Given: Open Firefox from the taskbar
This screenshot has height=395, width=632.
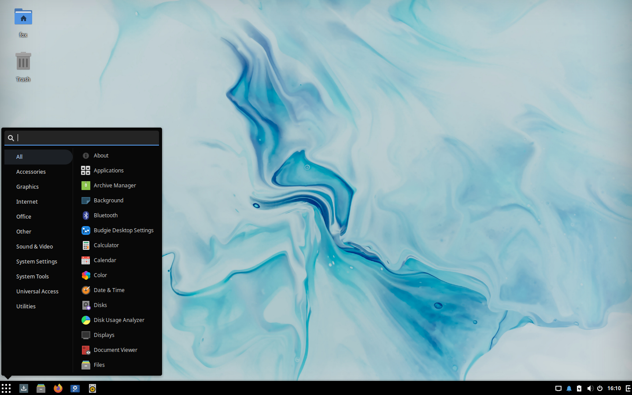Looking at the screenshot, I should [58, 388].
